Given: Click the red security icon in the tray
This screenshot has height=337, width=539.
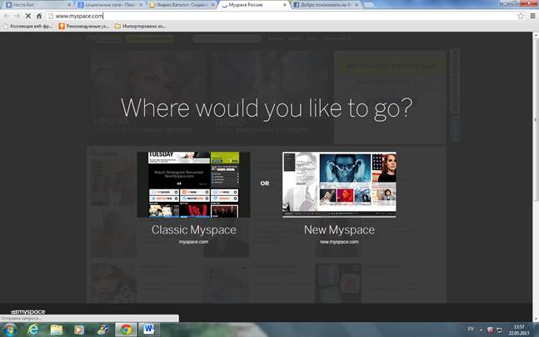Looking at the screenshot, I should pyautogui.click(x=491, y=329).
